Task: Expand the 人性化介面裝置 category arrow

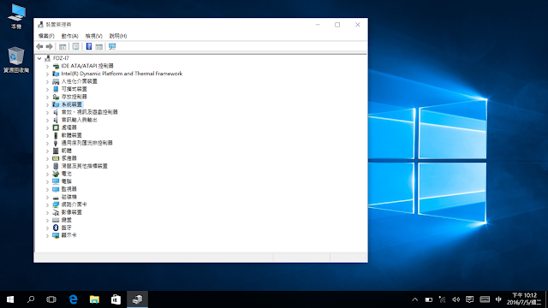Action: [47, 81]
